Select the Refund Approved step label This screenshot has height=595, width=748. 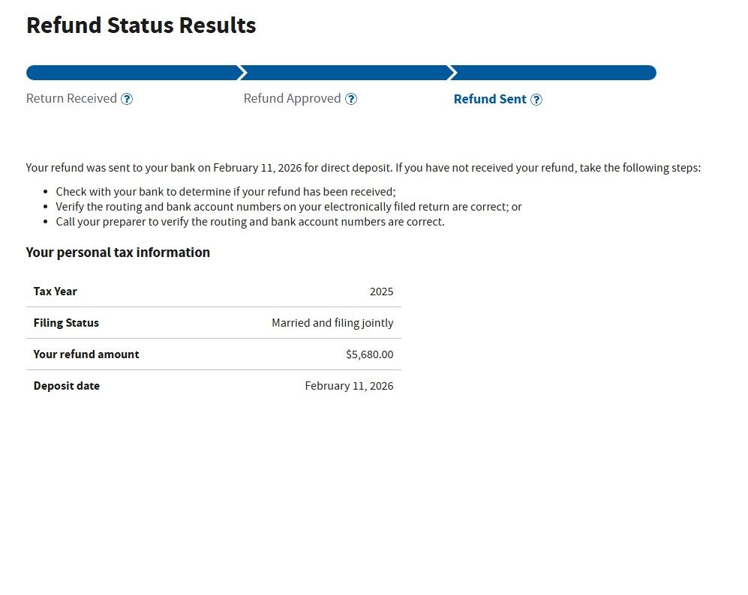(x=292, y=99)
